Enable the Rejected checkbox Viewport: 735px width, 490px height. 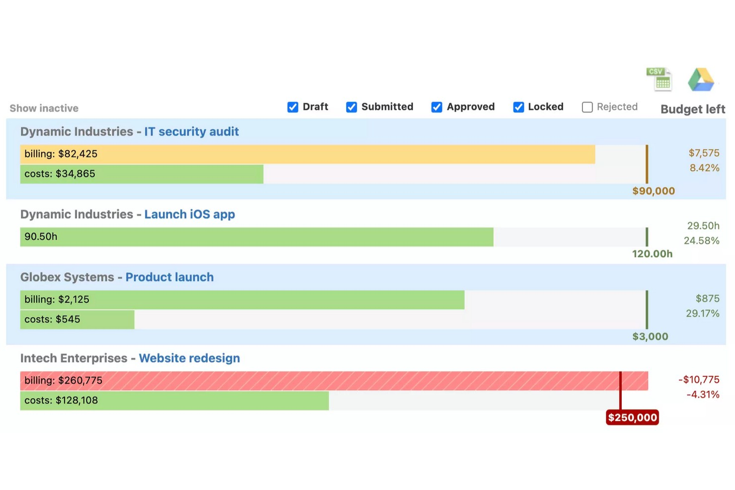[587, 107]
